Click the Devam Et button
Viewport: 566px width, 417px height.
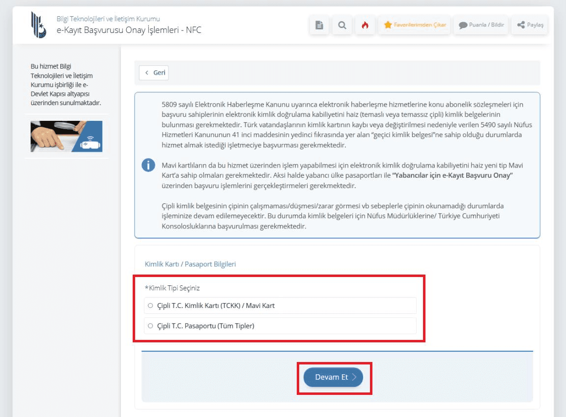pos(333,377)
